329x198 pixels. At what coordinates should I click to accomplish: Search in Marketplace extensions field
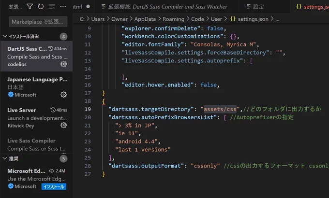tap(38, 22)
